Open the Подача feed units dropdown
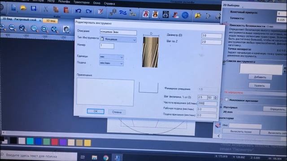 [x=112, y=63]
